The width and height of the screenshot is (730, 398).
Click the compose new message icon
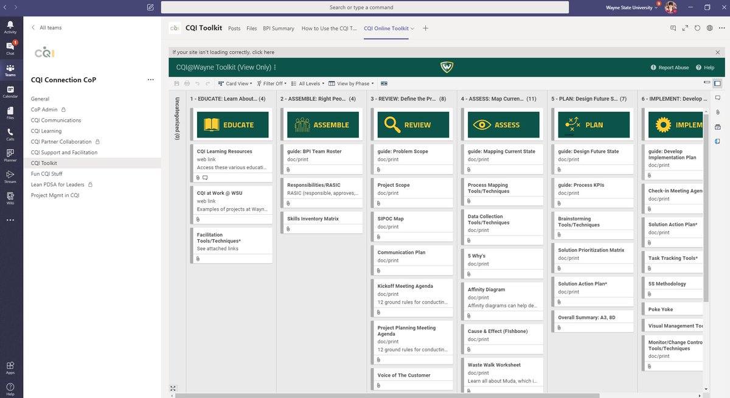coord(150,7)
